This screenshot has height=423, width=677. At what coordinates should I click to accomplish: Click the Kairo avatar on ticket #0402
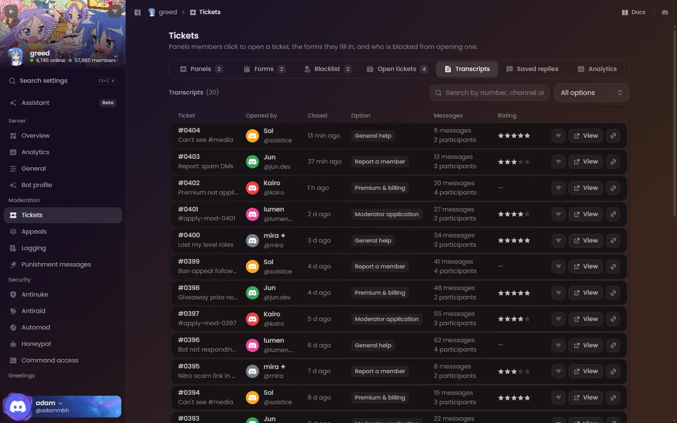click(252, 188)
